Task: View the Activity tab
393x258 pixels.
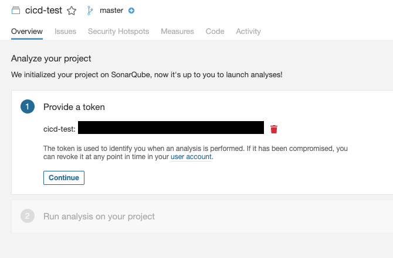Action: point(248,31)
